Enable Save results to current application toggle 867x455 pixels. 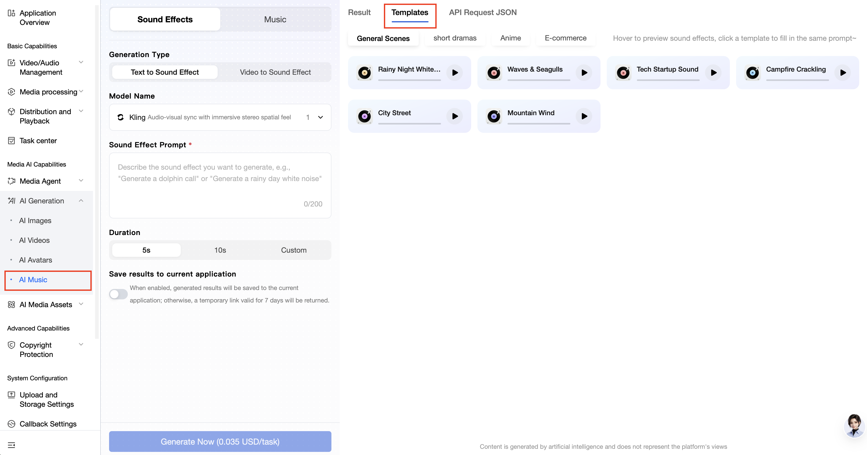coord(118,294)
